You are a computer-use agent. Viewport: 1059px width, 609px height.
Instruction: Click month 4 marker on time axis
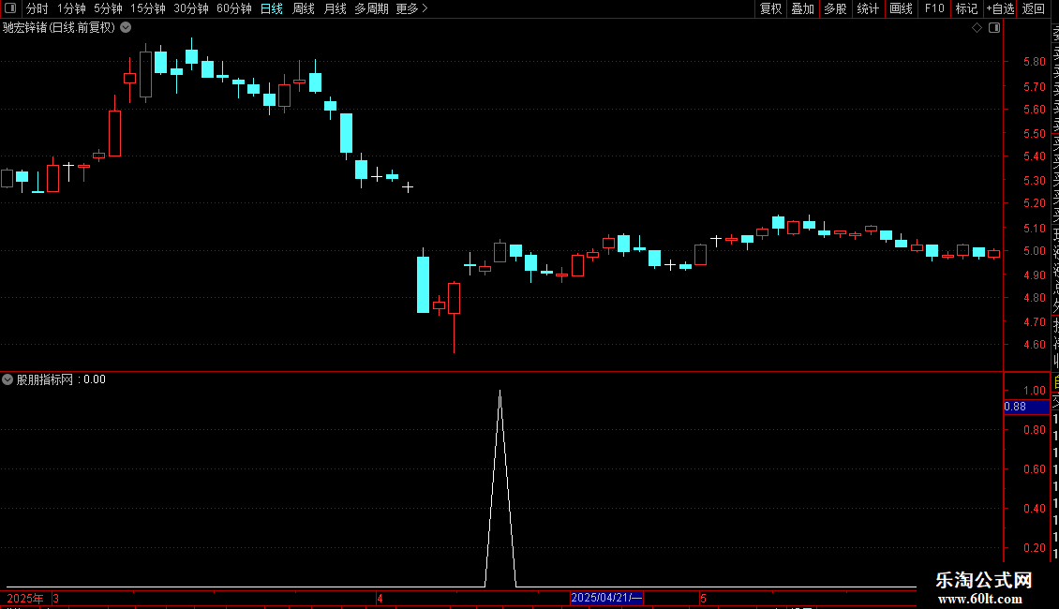380,598
